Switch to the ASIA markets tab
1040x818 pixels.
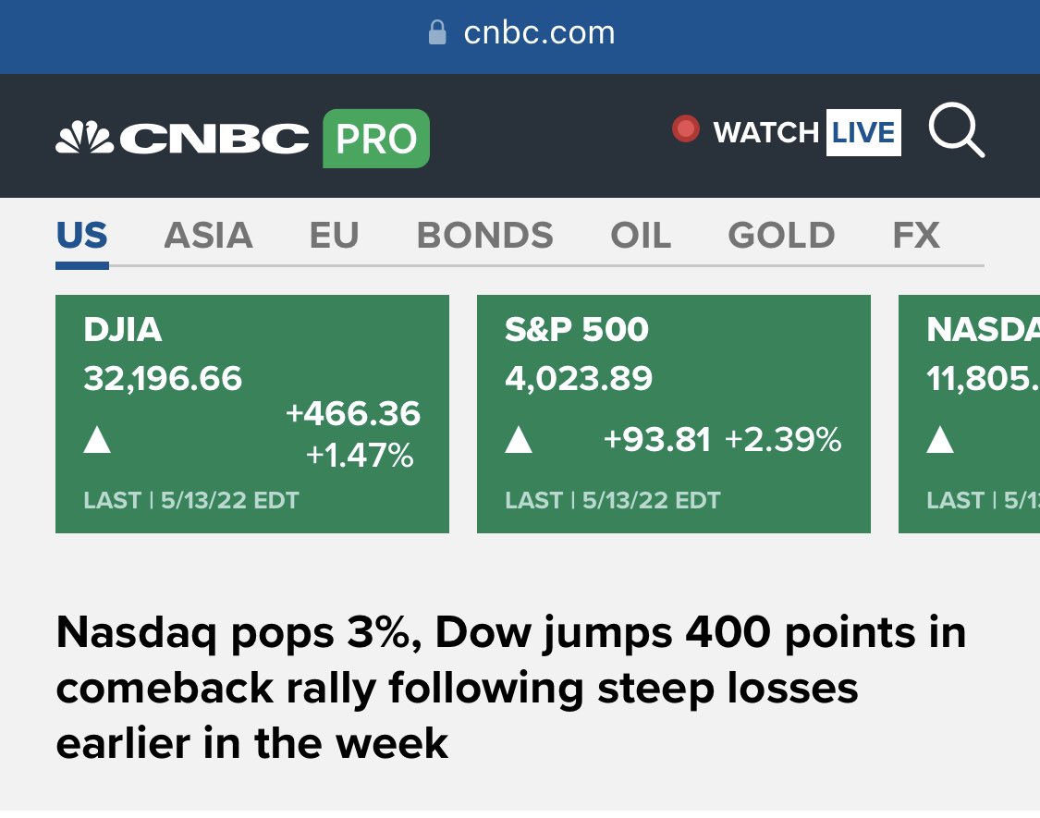(208, 236)
